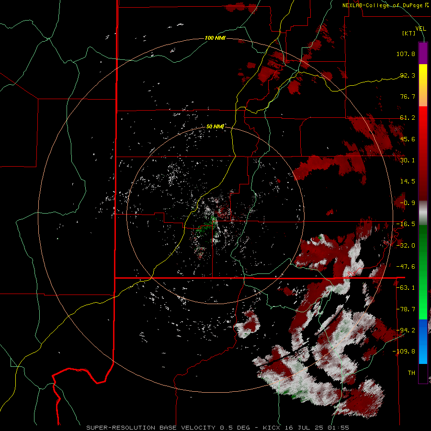
Task: Click the -94.2 velocity scale value
Action: pyautogui.click(x=406, y=330)
